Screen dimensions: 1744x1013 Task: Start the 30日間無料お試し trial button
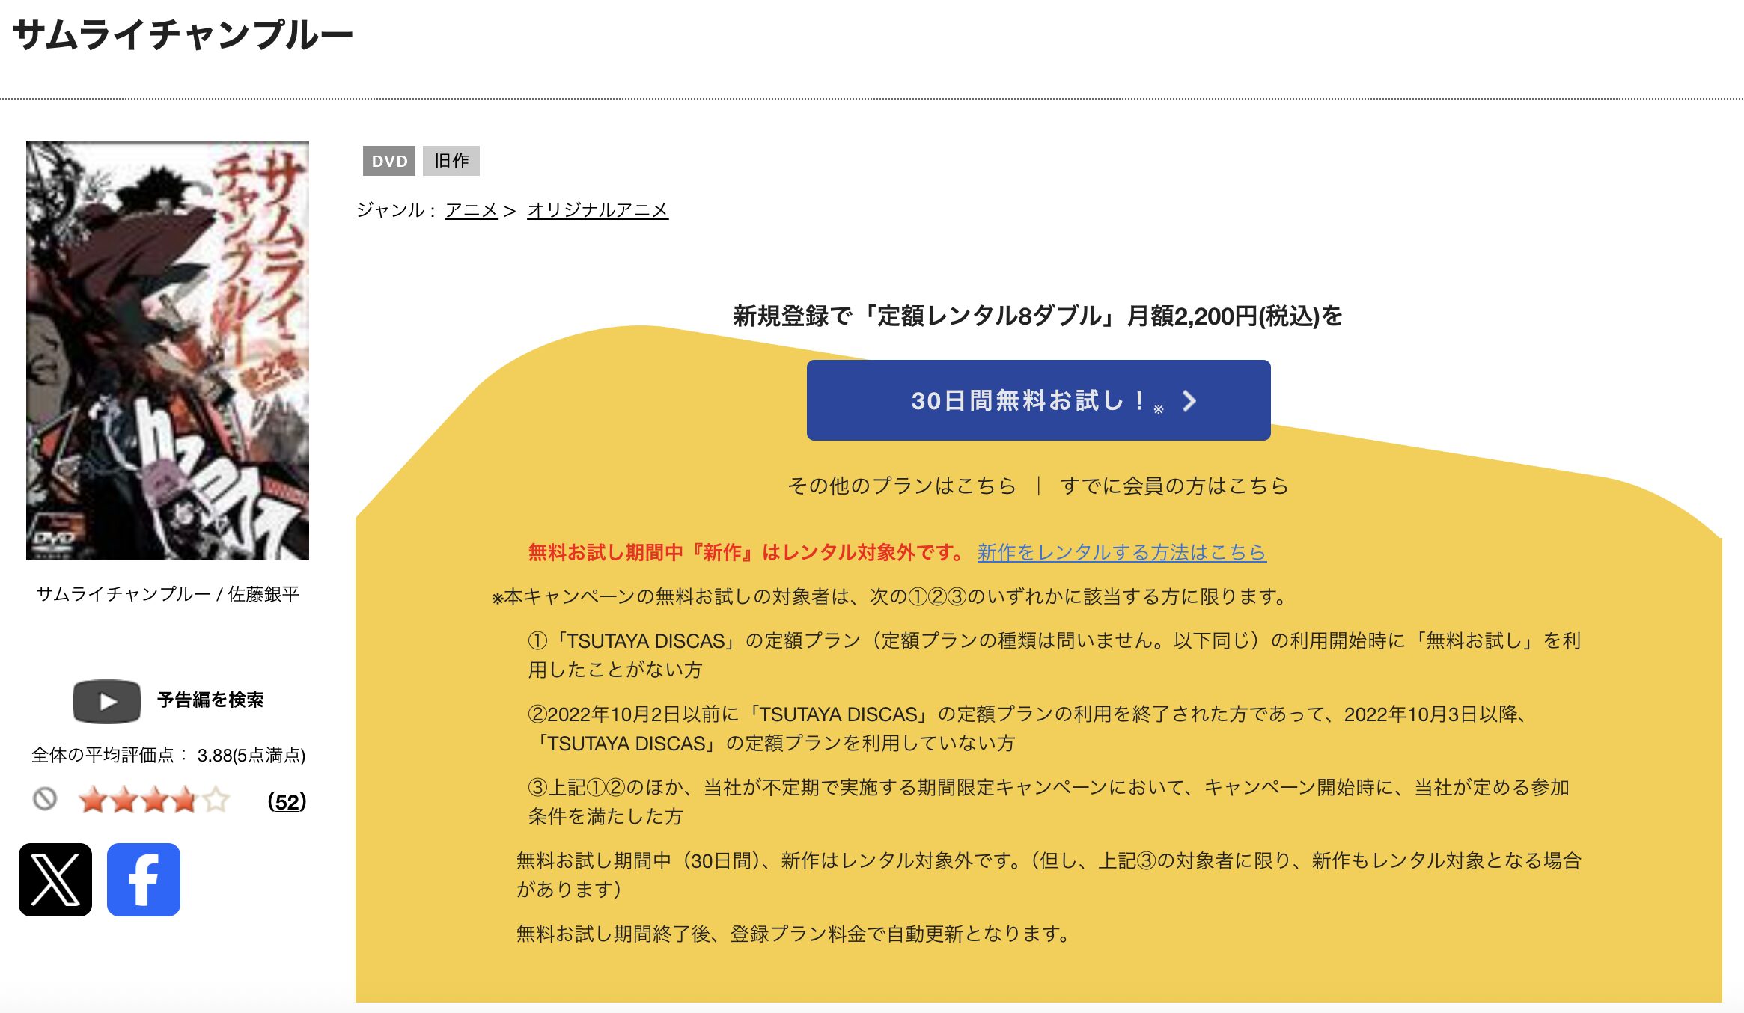point(1038,400)
